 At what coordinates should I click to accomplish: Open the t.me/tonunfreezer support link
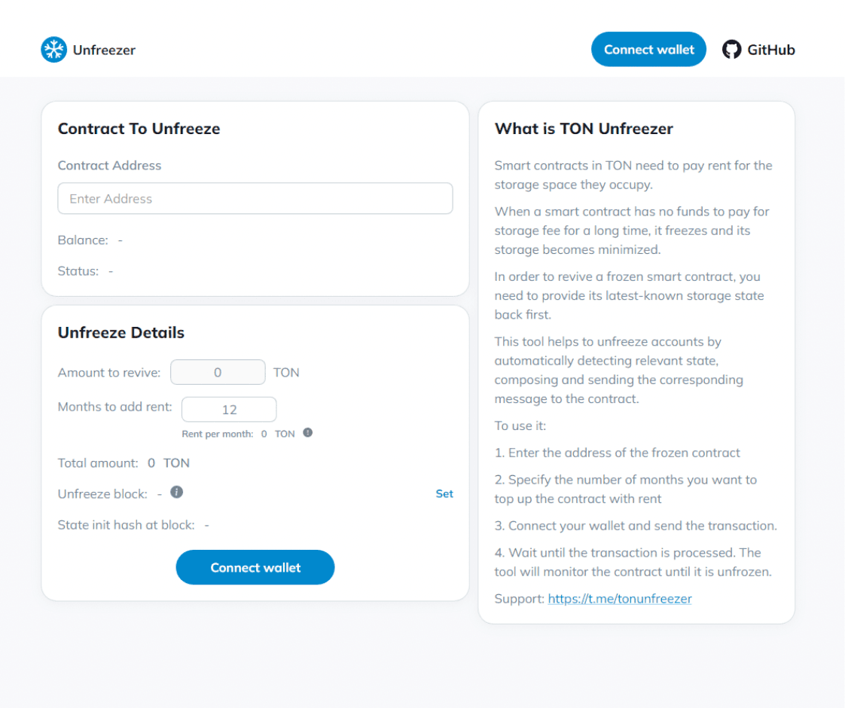click(620, 599)
